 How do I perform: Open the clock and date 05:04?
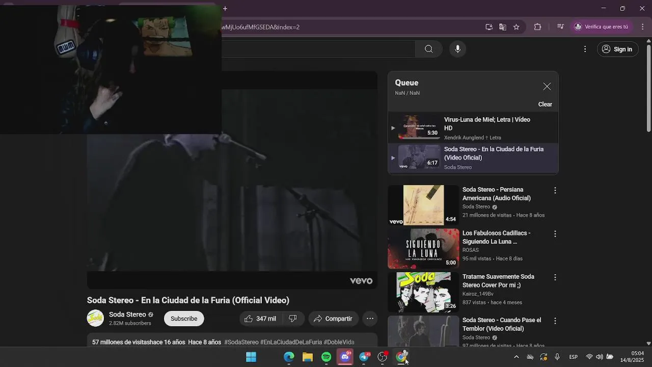632,357
